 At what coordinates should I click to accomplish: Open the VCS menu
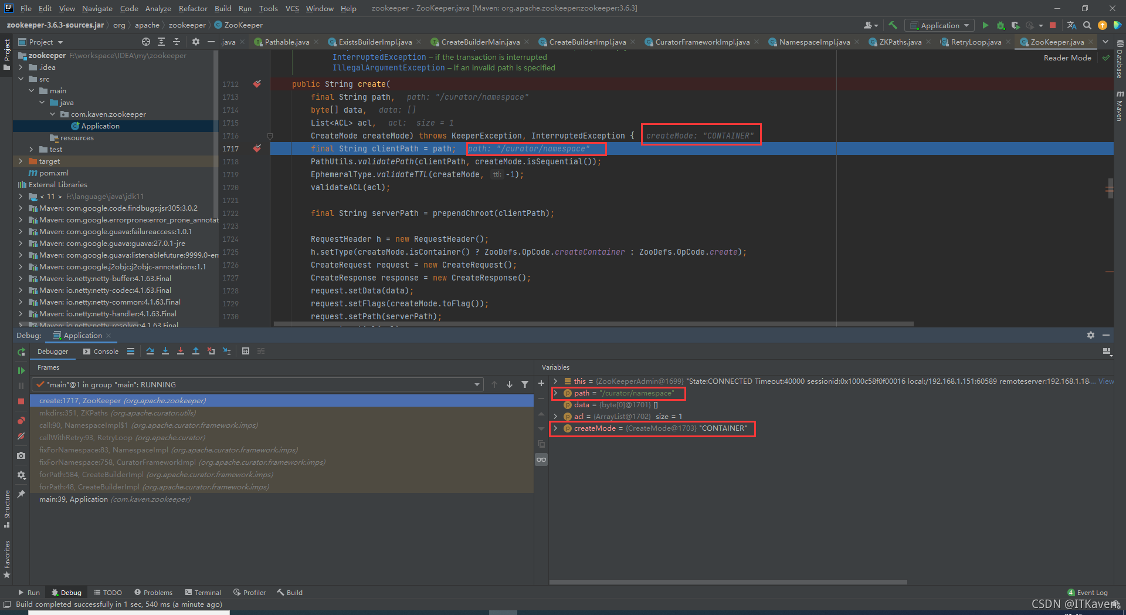click(292, 8)
